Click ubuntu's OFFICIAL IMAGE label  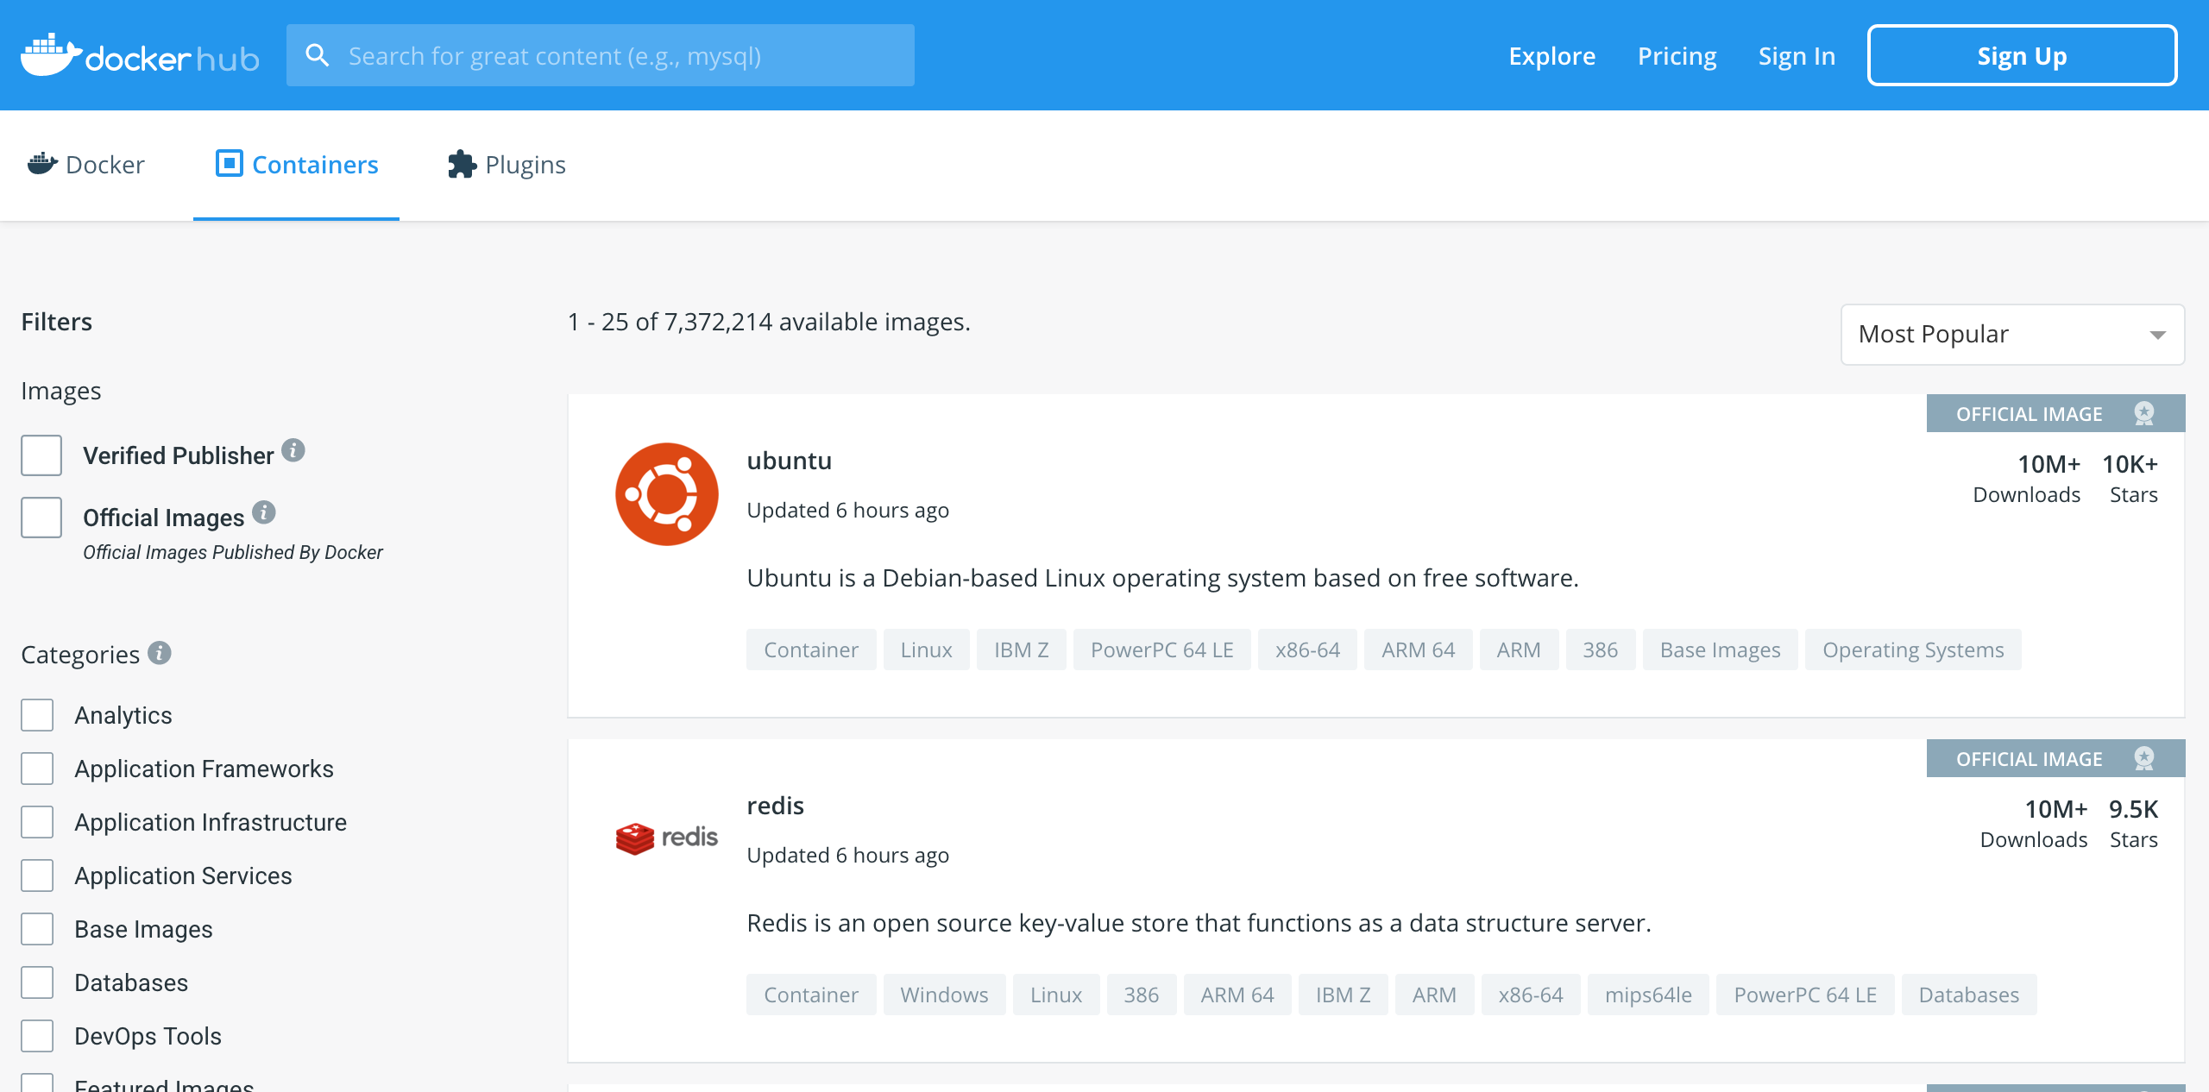tap(2030, 414)
